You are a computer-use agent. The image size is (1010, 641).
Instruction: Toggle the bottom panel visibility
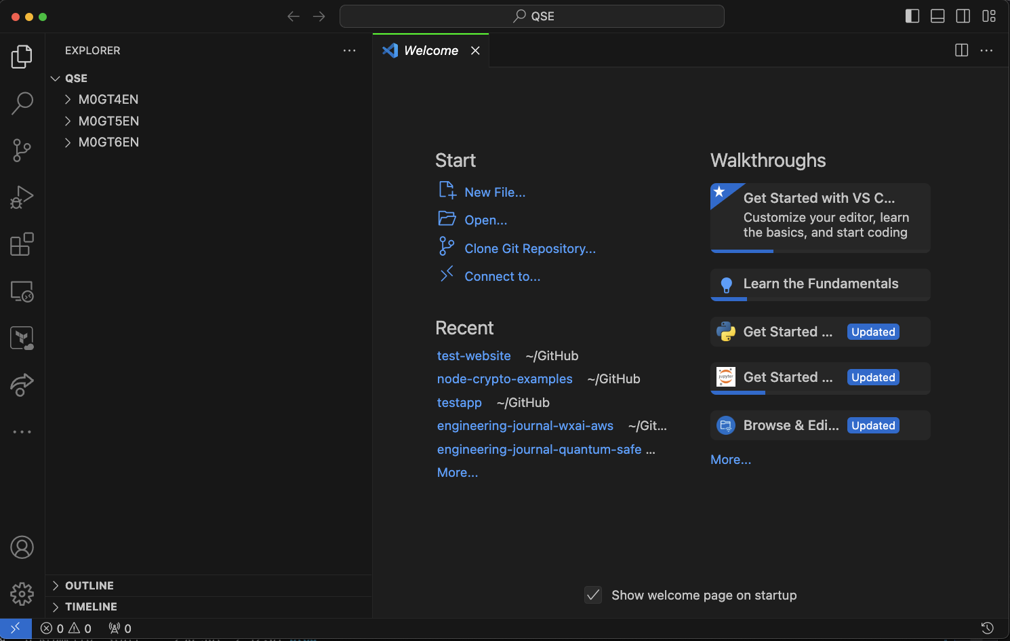[937, 16]
